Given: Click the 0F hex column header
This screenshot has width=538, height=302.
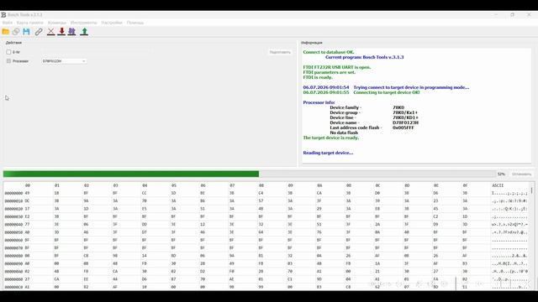Looking at the screenshot, I should pyautogui.click(x=465, y=185).
